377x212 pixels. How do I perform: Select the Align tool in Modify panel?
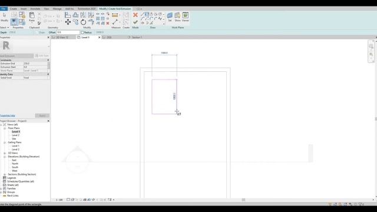pos(68,15)
